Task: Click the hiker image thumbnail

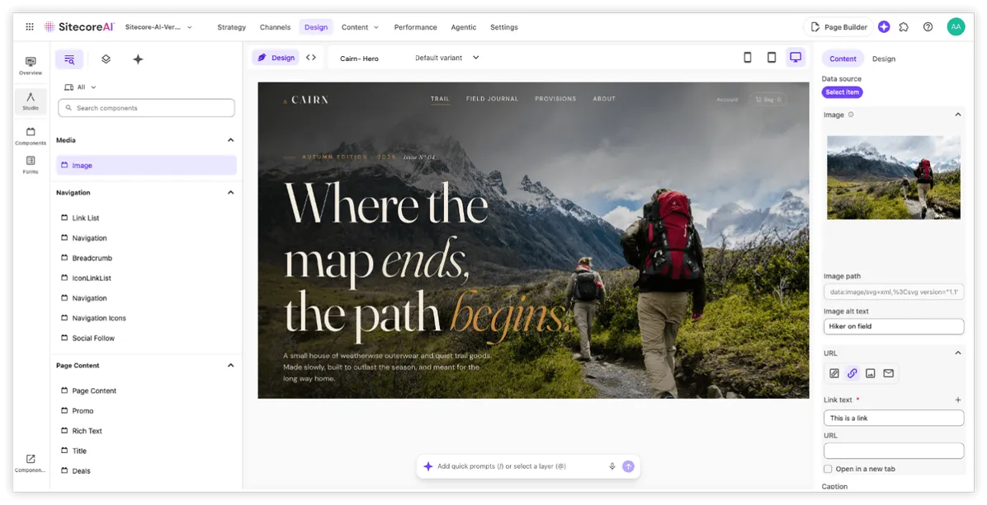Action: coord(894,177)
